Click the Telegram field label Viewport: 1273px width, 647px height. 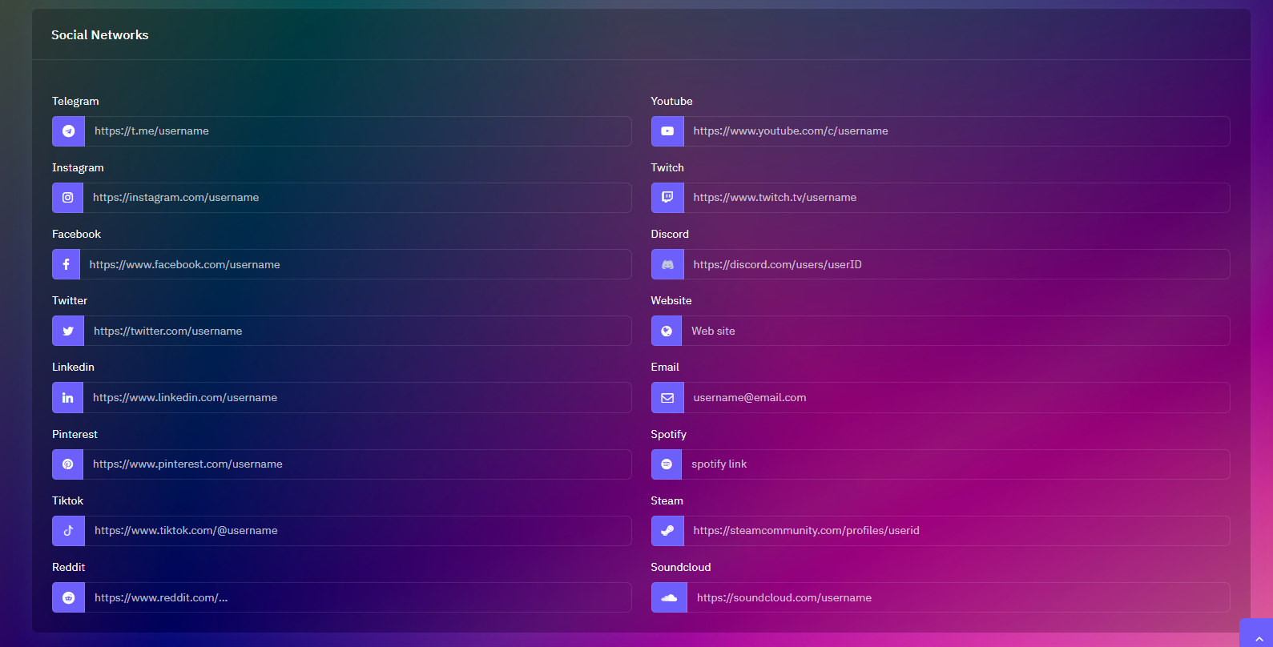[x=75, y=101]
